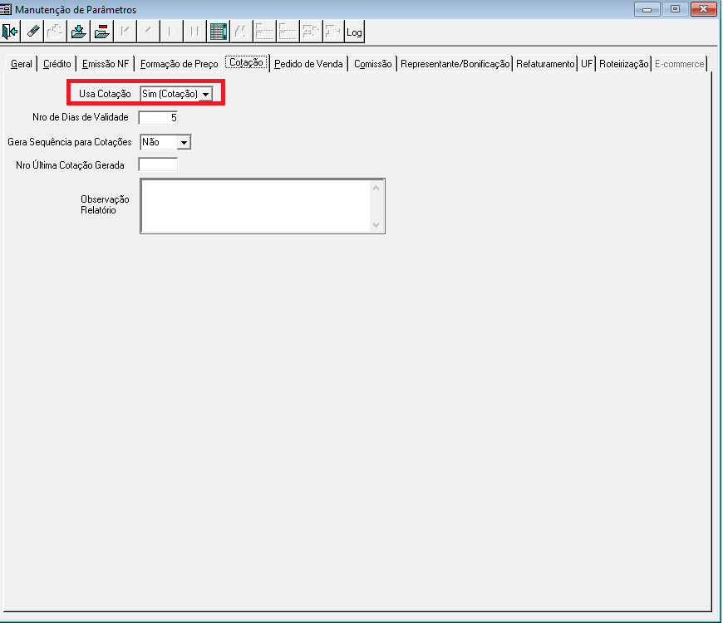Select the Cotação tab
Screen dimensions: 723x623
point(246,62)
